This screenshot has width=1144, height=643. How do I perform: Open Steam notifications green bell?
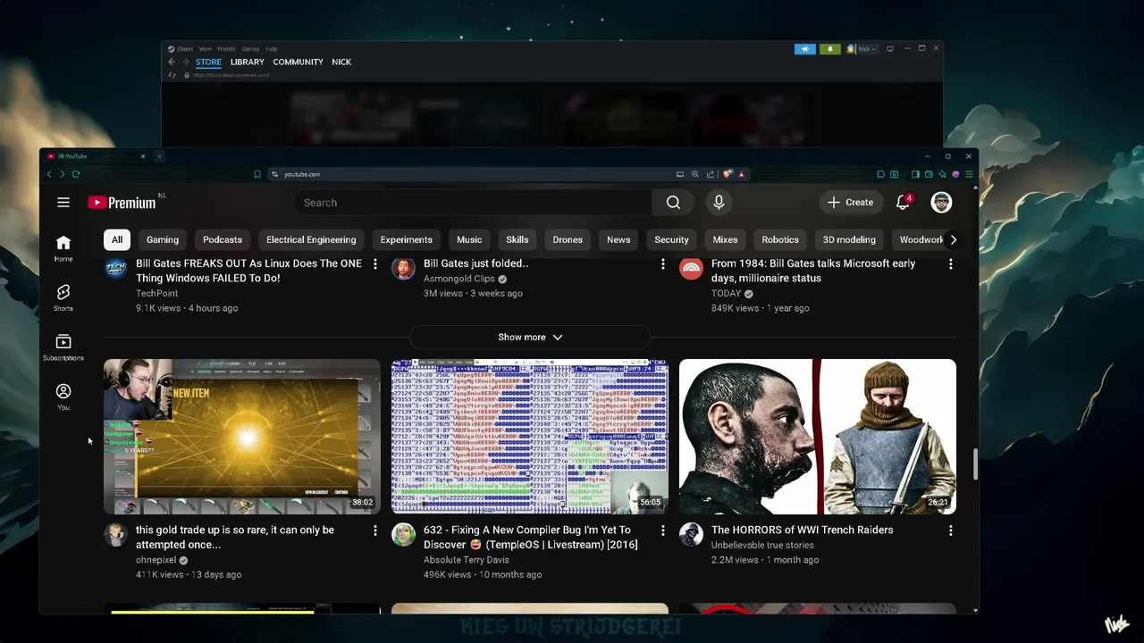click(830, 49)
